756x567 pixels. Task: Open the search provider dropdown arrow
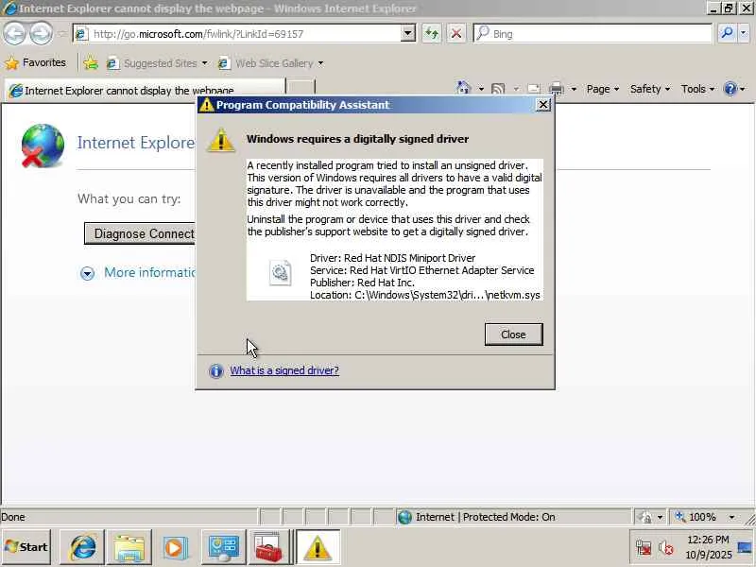(744, 34)
